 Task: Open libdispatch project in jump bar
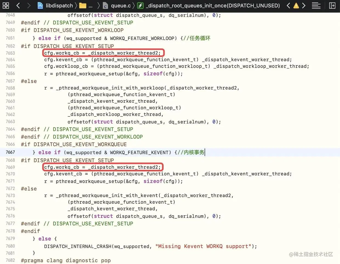click(59, 5)
